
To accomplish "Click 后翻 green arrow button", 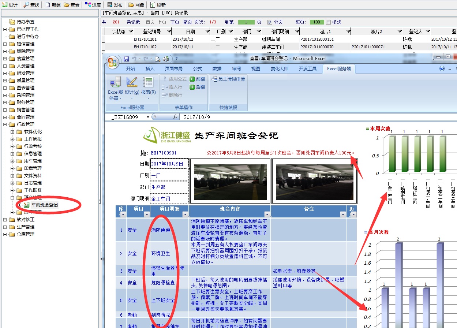I will point(197,87).
